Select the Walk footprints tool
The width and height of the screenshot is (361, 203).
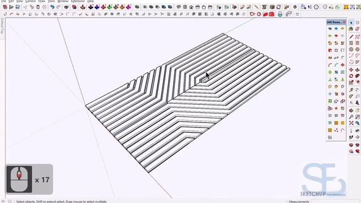[351, 137]
